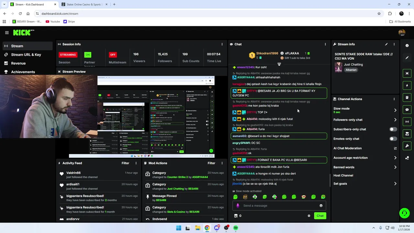
Task: Click the pencil icon in right sidebar
Action: pos(407,58)
